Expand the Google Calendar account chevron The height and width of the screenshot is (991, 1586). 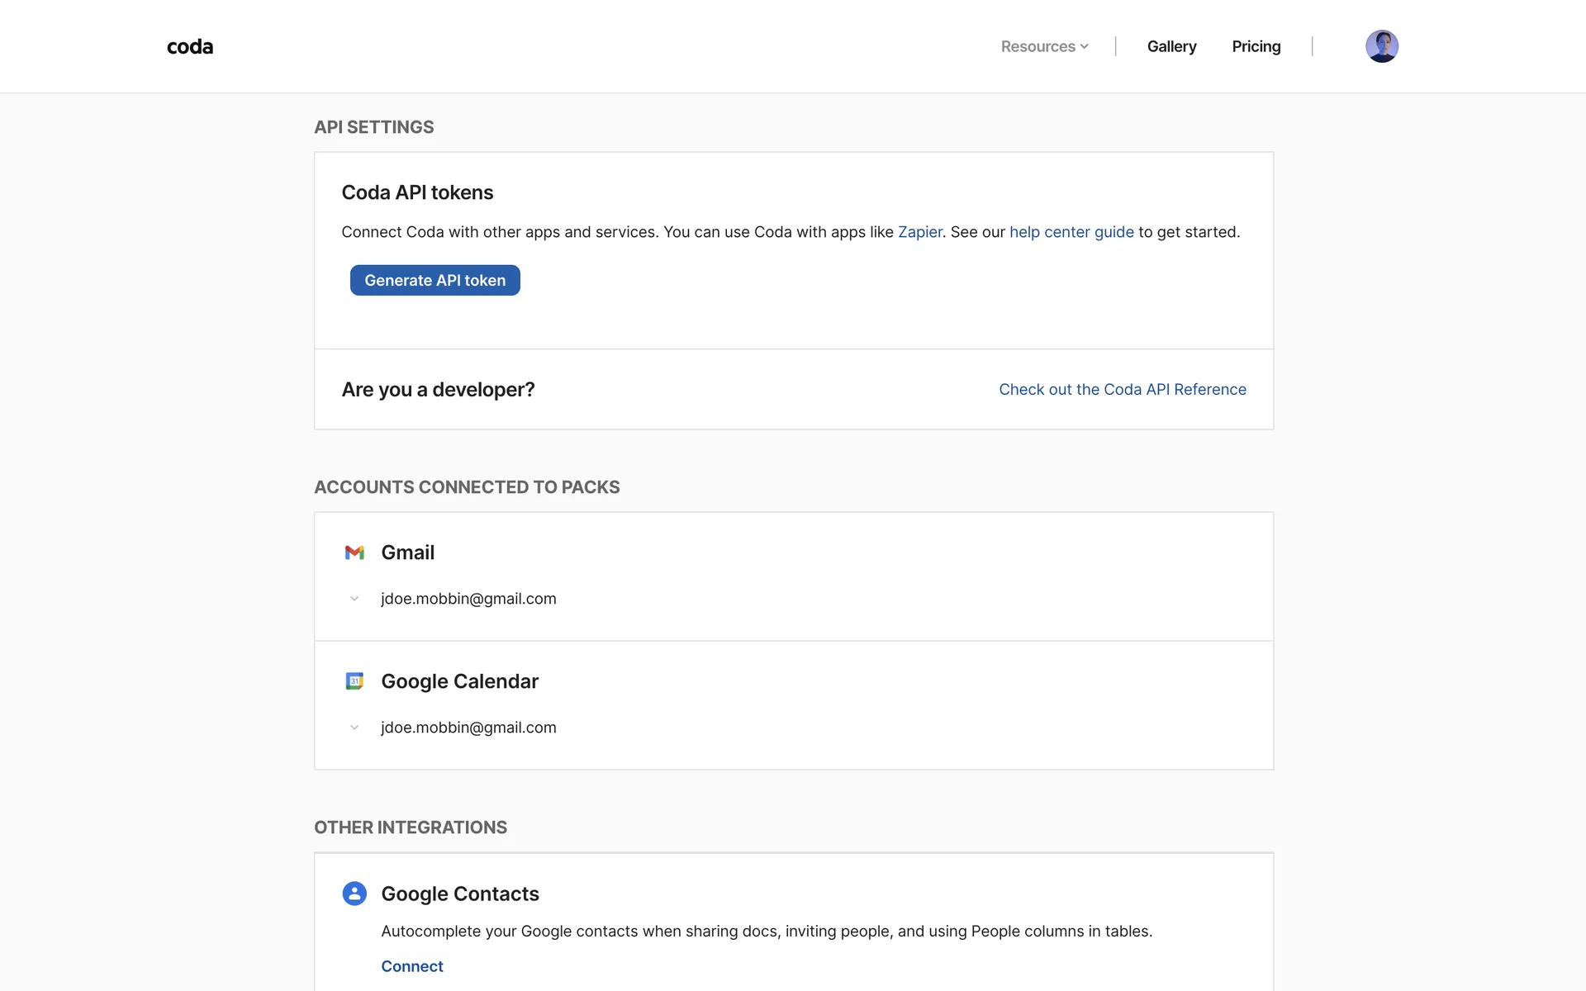click(354, 728)
